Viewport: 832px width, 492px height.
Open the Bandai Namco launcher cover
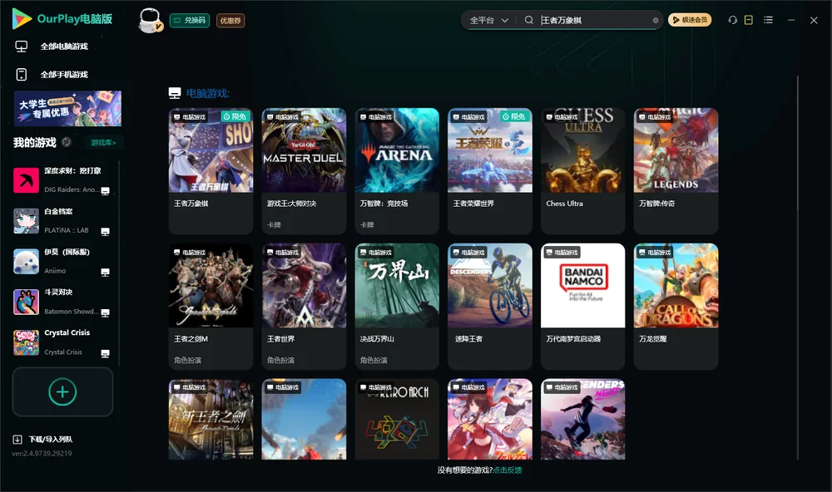(x=583, y=285)
